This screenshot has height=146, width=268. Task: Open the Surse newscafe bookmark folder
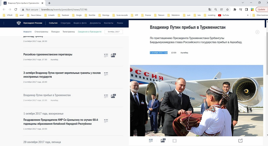(x=120, y=15)
